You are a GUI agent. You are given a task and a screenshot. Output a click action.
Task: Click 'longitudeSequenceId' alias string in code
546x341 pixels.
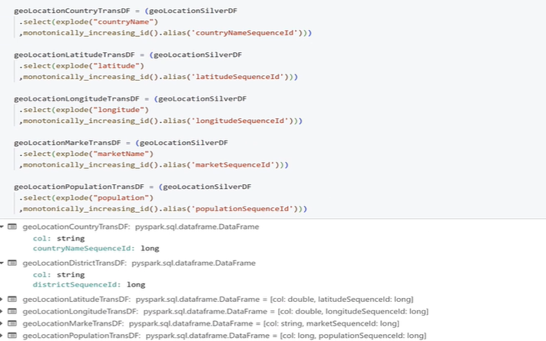click(x=240, y=121)
